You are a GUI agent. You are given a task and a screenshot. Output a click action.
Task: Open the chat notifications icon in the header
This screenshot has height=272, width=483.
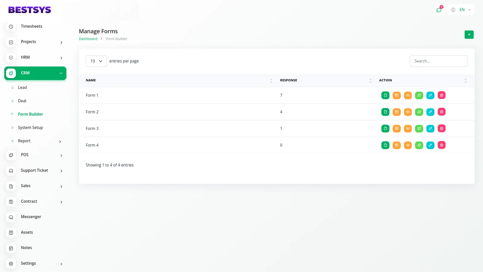coord(439,10)
